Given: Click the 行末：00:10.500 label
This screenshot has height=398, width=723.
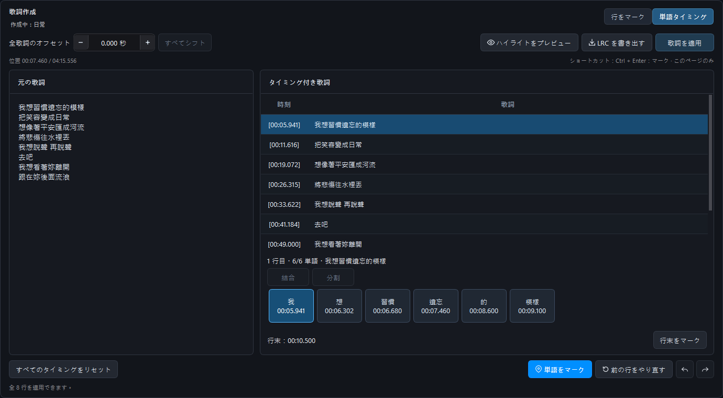Looking at the screenshot, I should point(291,341).
